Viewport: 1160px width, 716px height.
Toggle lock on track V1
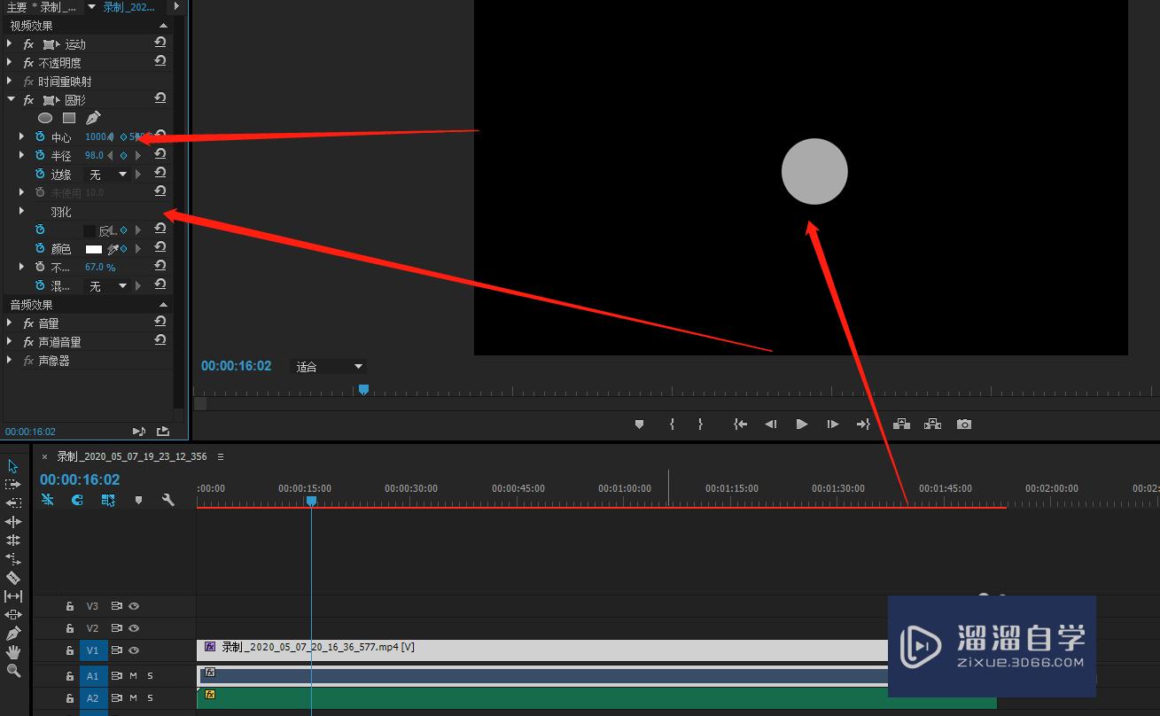70,650
